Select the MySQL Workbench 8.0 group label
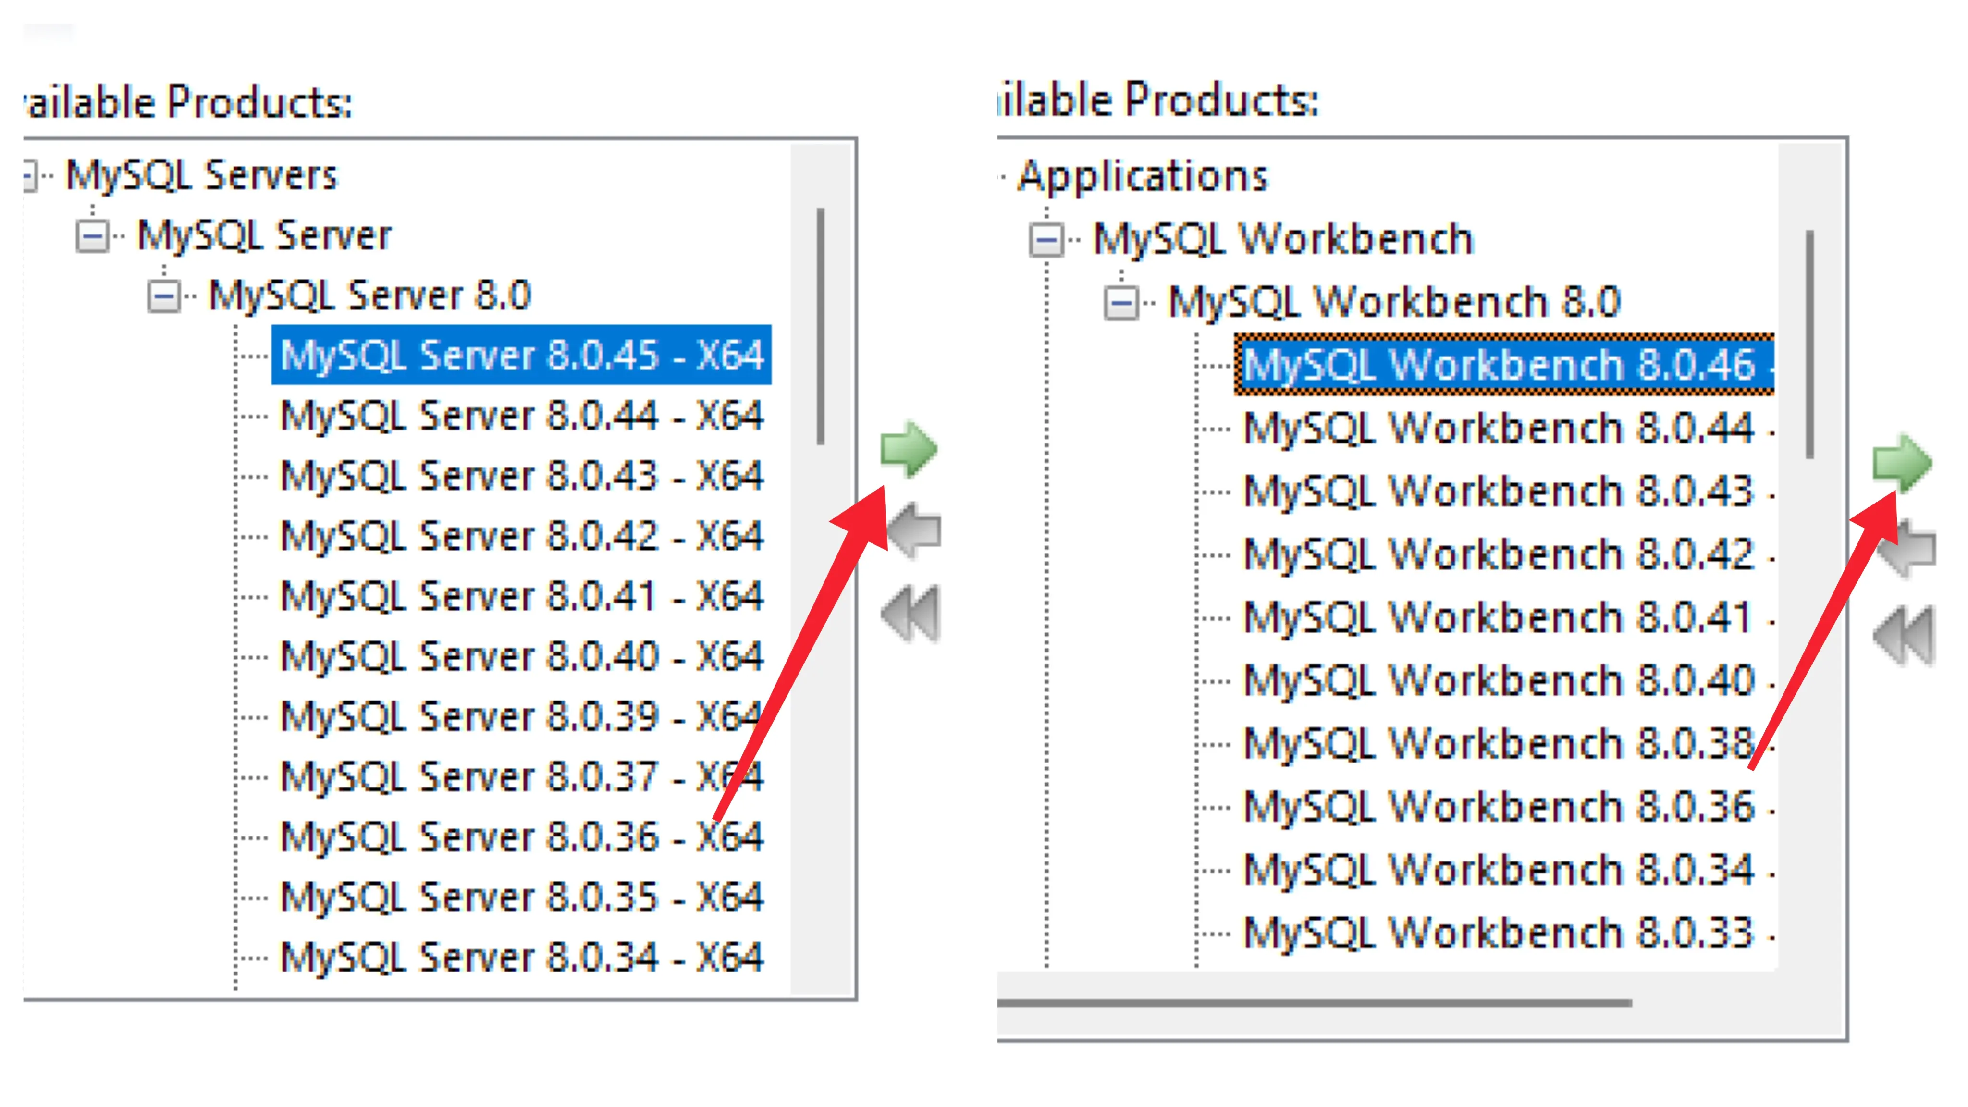 coord(1394,303)
